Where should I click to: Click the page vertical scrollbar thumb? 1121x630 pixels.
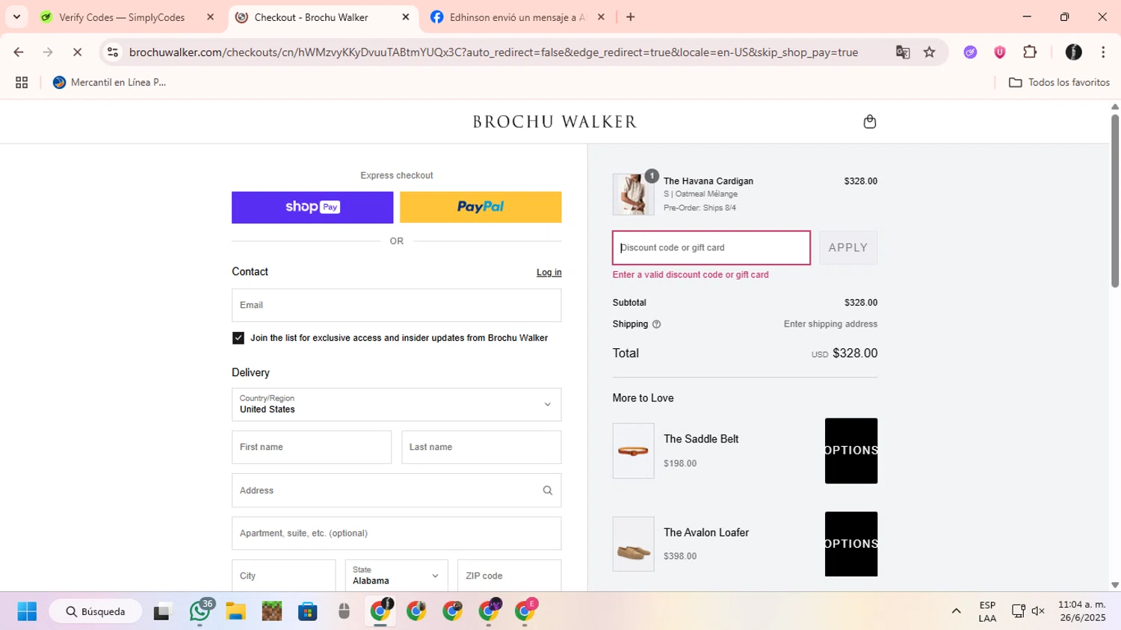1115,200
